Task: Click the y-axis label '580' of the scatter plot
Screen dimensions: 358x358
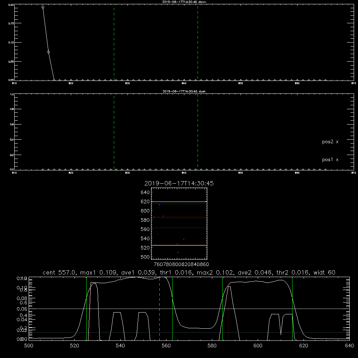Action: coord(145,220)
